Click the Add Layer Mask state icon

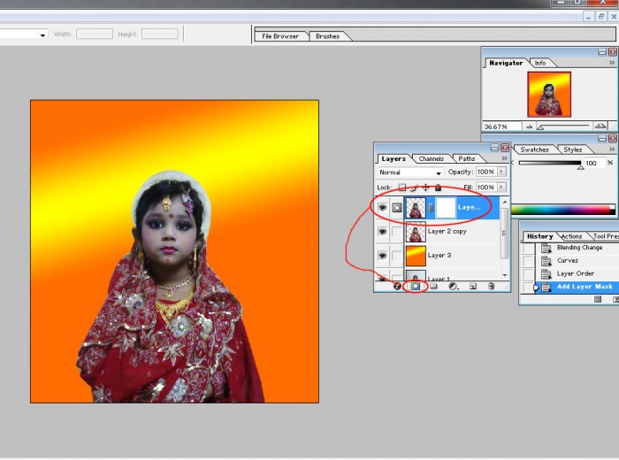pos(546,287)
